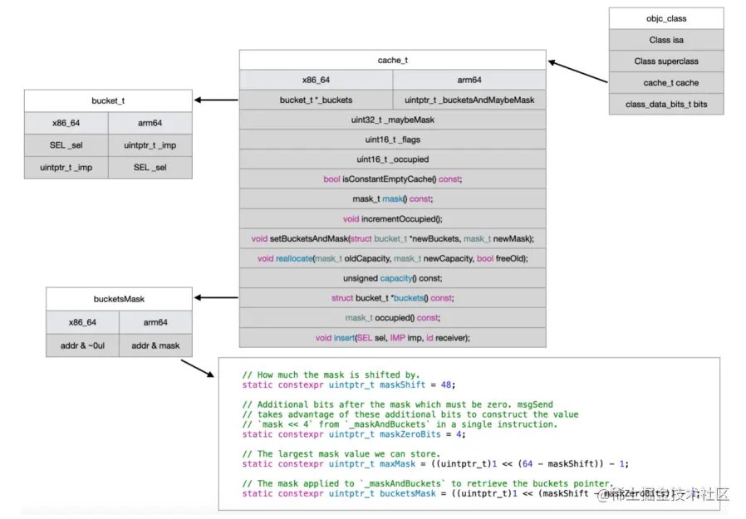
Task: Click the 'struct bucket_t *buckets() const;' row
Action: click(392, 298)
